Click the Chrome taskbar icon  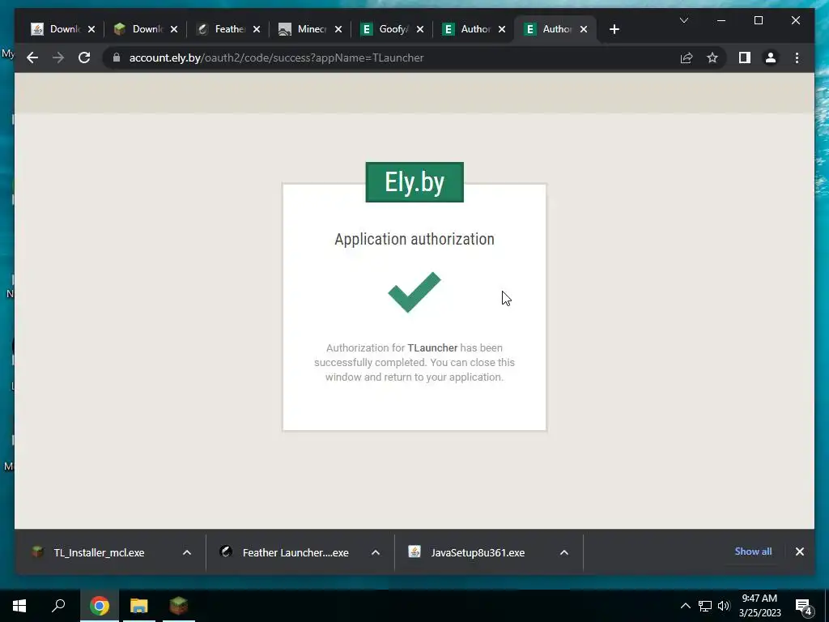pyautogui.click(x=99, y=606)
